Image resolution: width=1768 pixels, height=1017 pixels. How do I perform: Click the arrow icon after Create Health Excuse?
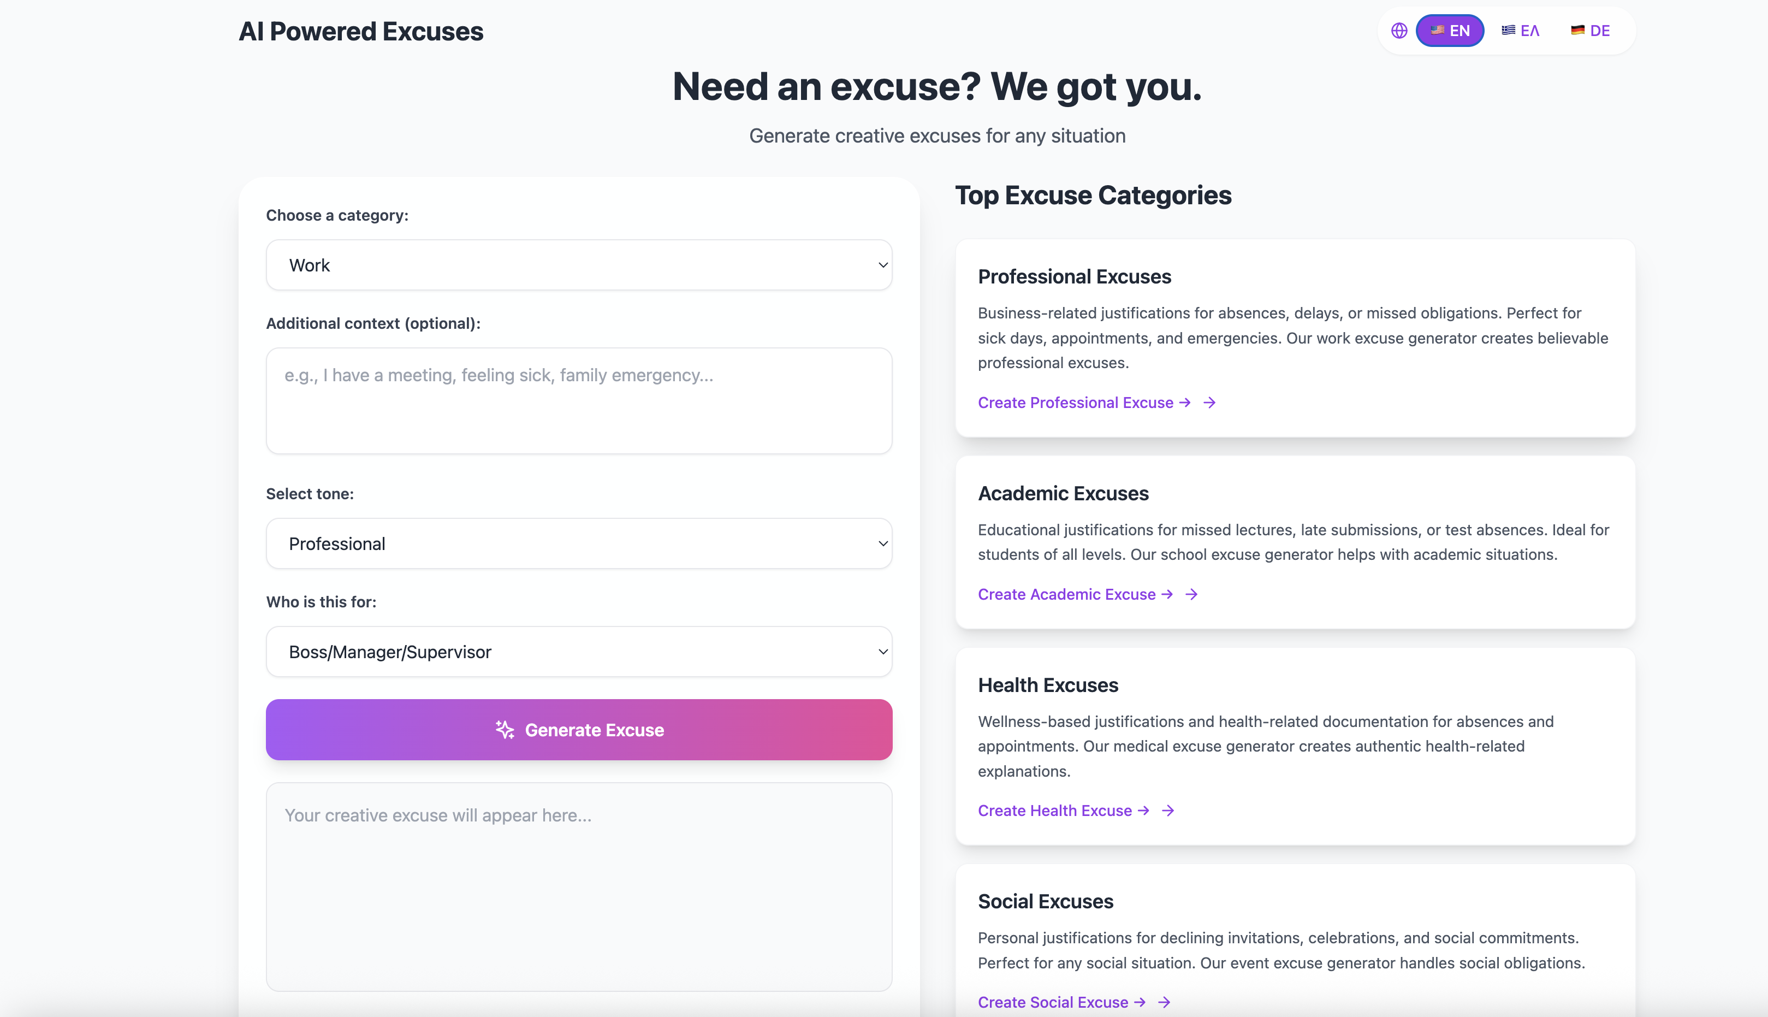[x=1168, y=810]
